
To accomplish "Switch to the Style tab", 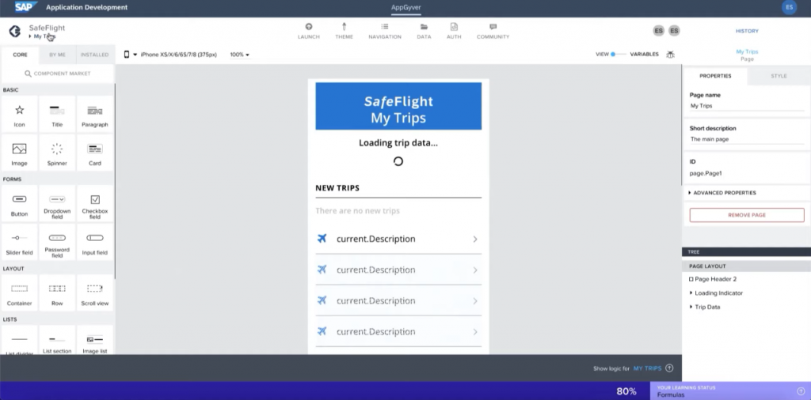I will (779, 76).
